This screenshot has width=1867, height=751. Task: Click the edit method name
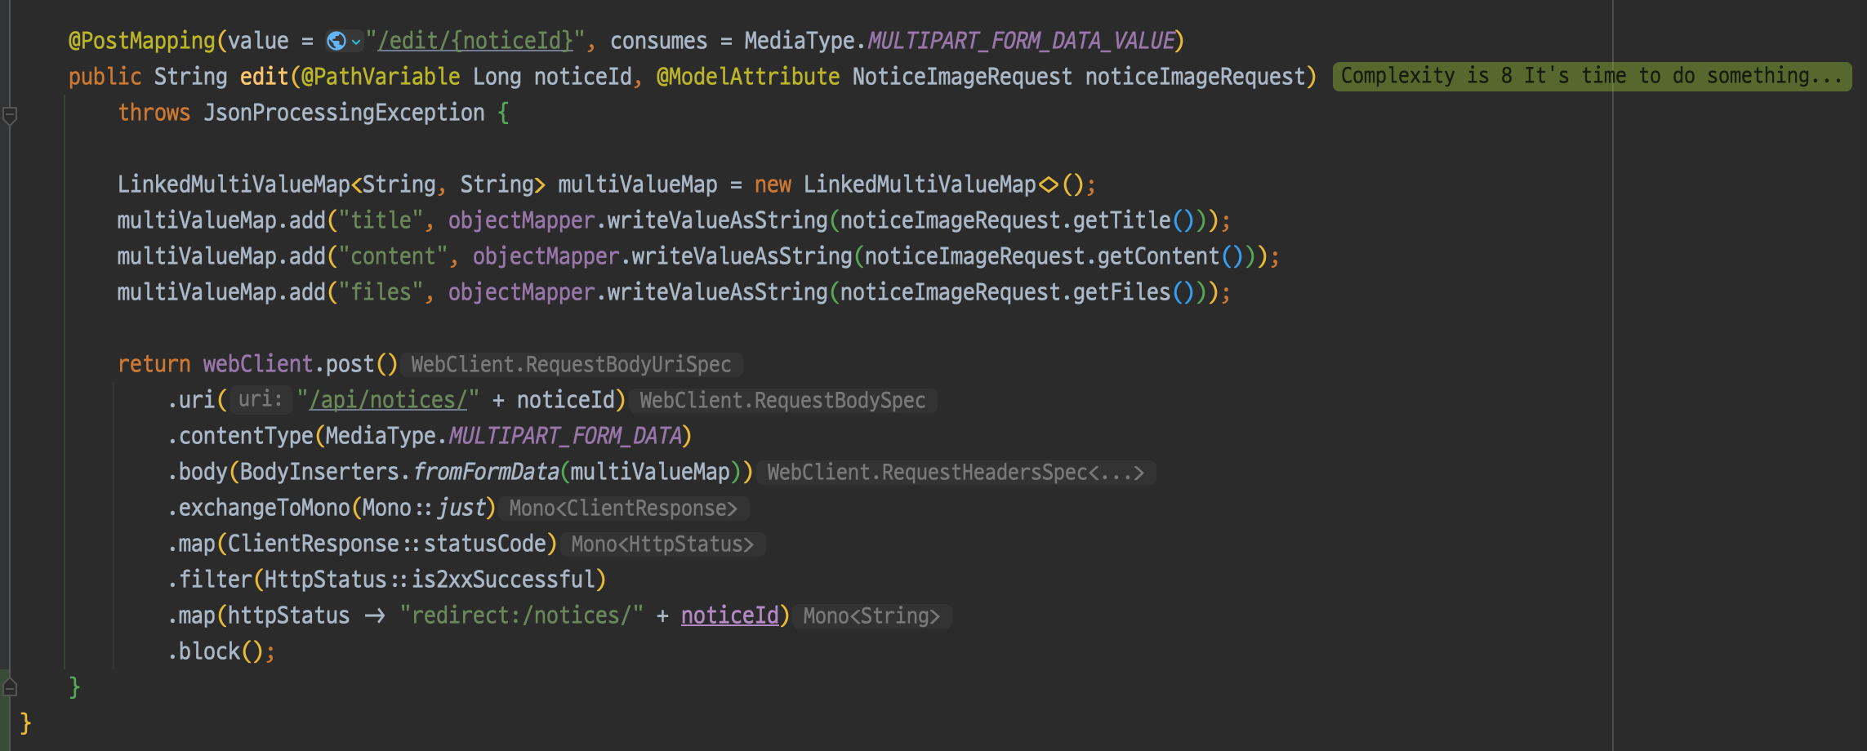pos(264,77)
